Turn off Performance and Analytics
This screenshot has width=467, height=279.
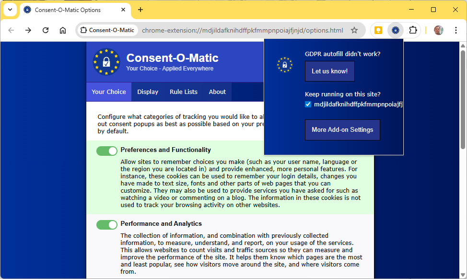(x=106, y=224)
